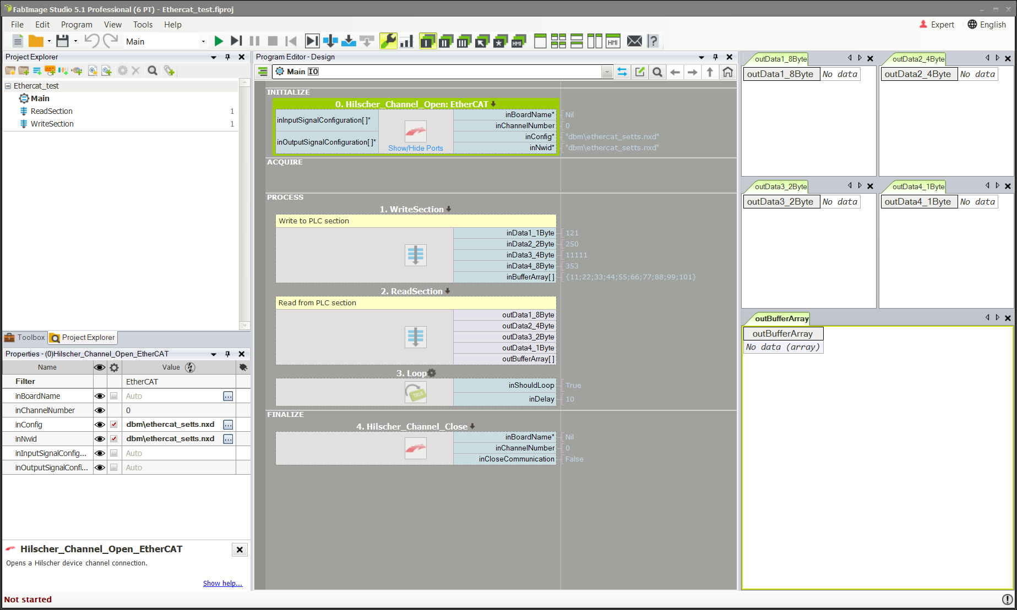Click the edit pencil icon in Program Editor
The height and width of the screenshot is (610, 1017).
point(640,72)
